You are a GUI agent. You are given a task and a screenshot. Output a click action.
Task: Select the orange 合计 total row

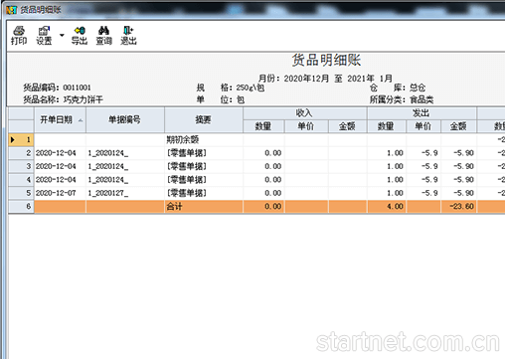pos(256,206)
